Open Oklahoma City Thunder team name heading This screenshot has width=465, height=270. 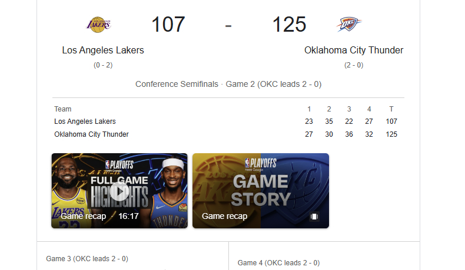(x=354, y=50)
